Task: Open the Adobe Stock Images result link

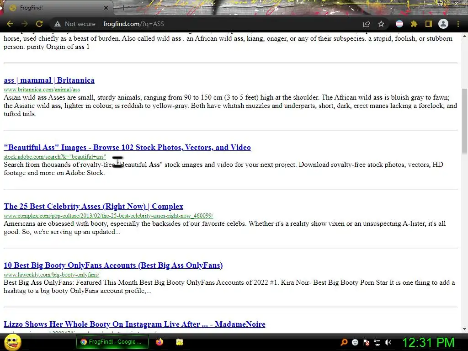Action: tap(127, 148)
